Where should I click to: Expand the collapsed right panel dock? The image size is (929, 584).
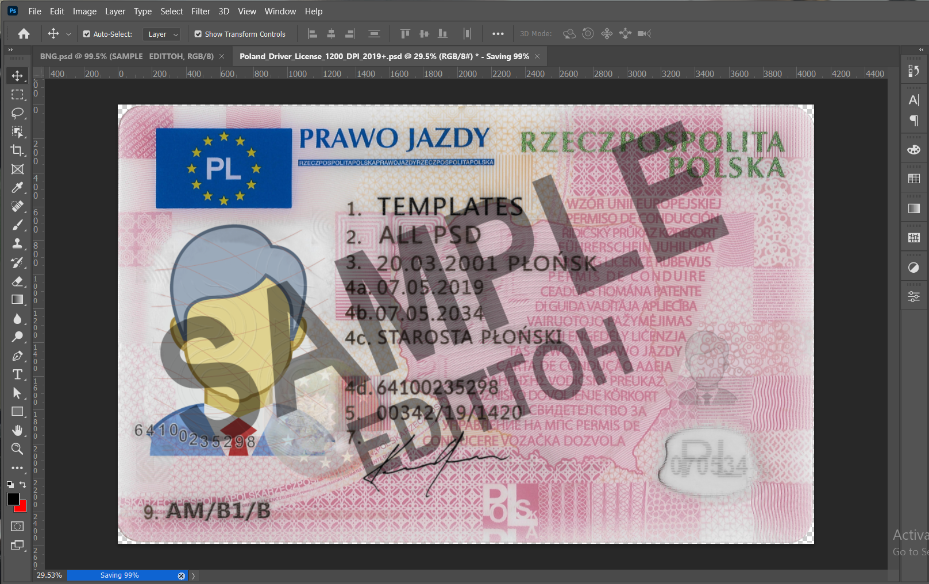pyautogui.click(x=922, y=50)
